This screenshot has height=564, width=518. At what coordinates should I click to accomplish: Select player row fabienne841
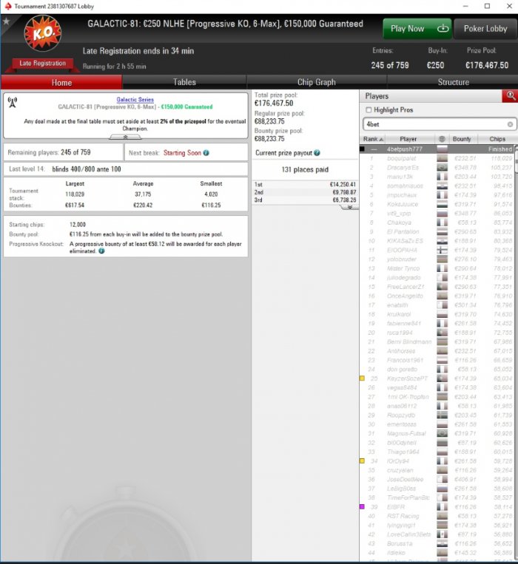[437, 323]
